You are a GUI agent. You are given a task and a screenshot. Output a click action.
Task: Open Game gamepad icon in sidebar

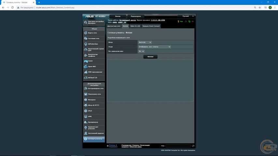86,61
